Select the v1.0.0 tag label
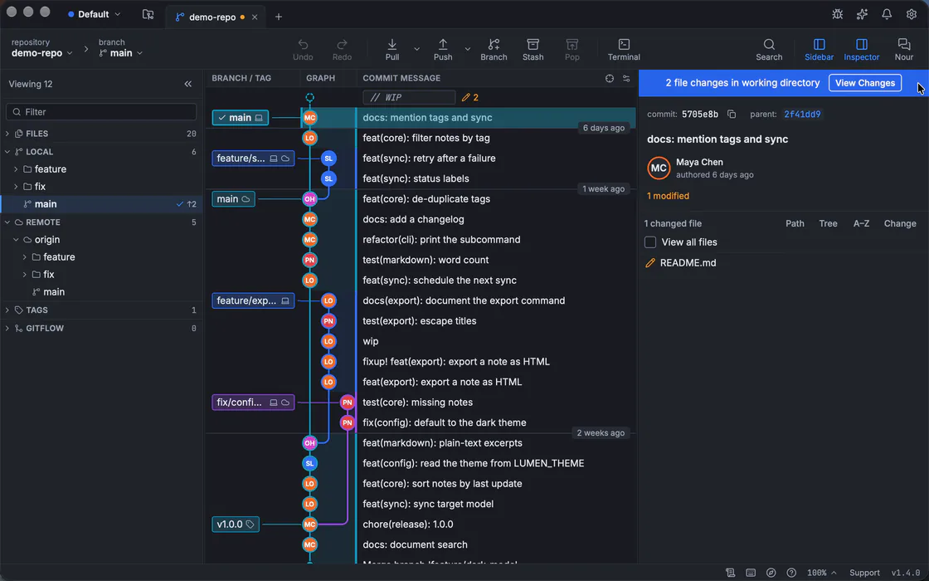Viewport: 929px width, 581px height. [236, 524]
